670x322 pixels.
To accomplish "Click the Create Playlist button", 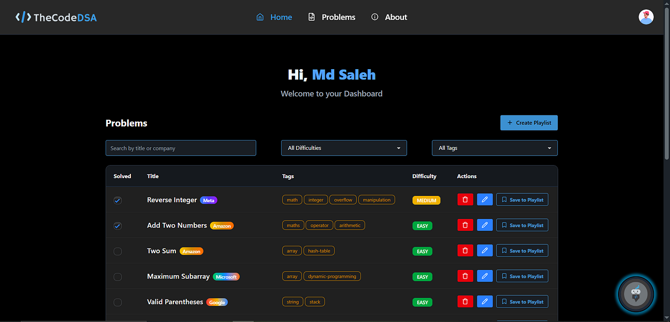I will (x=529, y=122).
